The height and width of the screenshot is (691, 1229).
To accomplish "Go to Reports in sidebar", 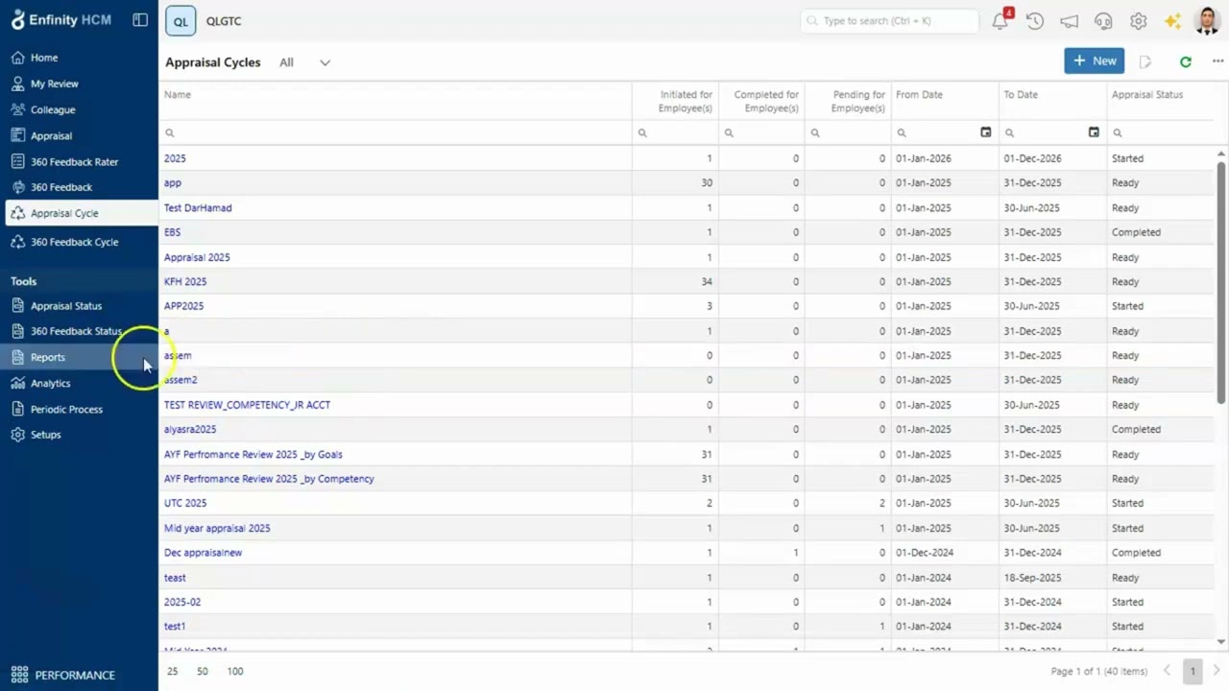I will click(x=48, y=357).
